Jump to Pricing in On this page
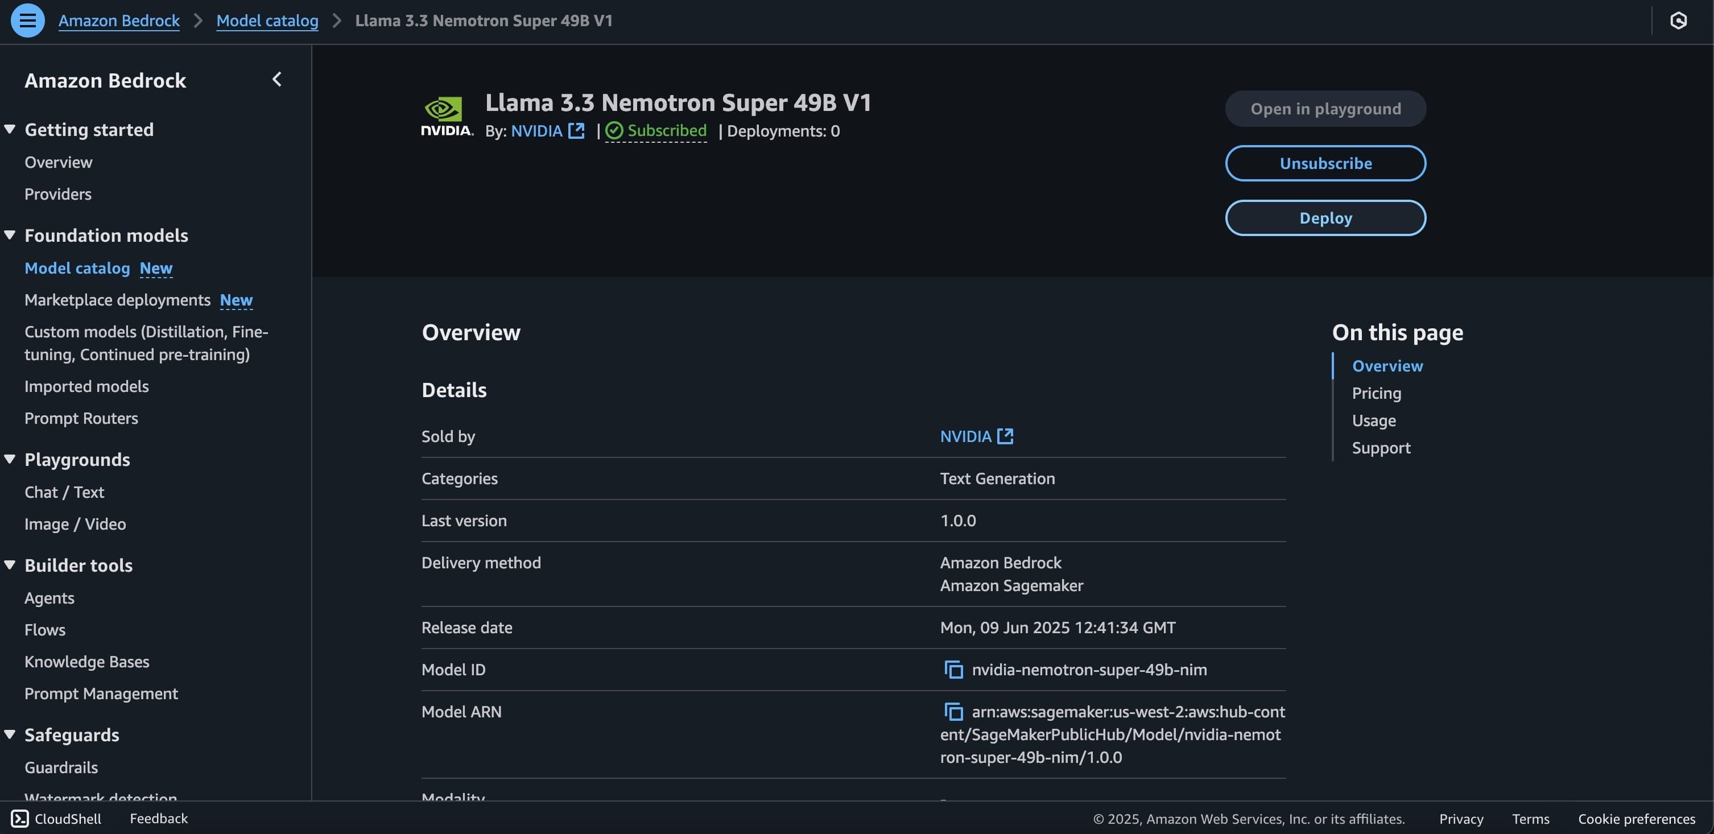The image size is (1714, 834). pos(1376,393)
